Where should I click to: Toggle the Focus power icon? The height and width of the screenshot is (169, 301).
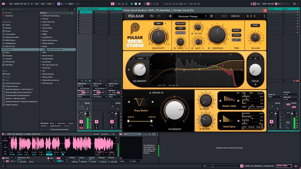[x=255, y=85]
